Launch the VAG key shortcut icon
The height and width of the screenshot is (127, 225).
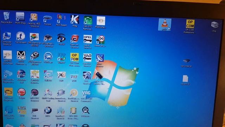tap(87, 58)
